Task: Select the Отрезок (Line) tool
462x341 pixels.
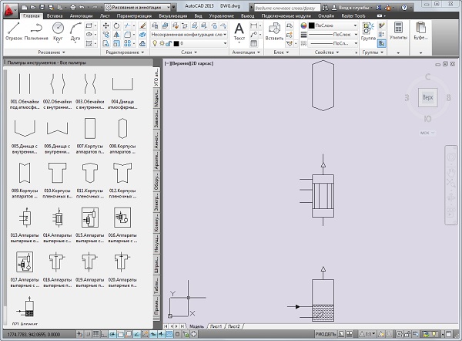Action: click(x=14, y=30)
